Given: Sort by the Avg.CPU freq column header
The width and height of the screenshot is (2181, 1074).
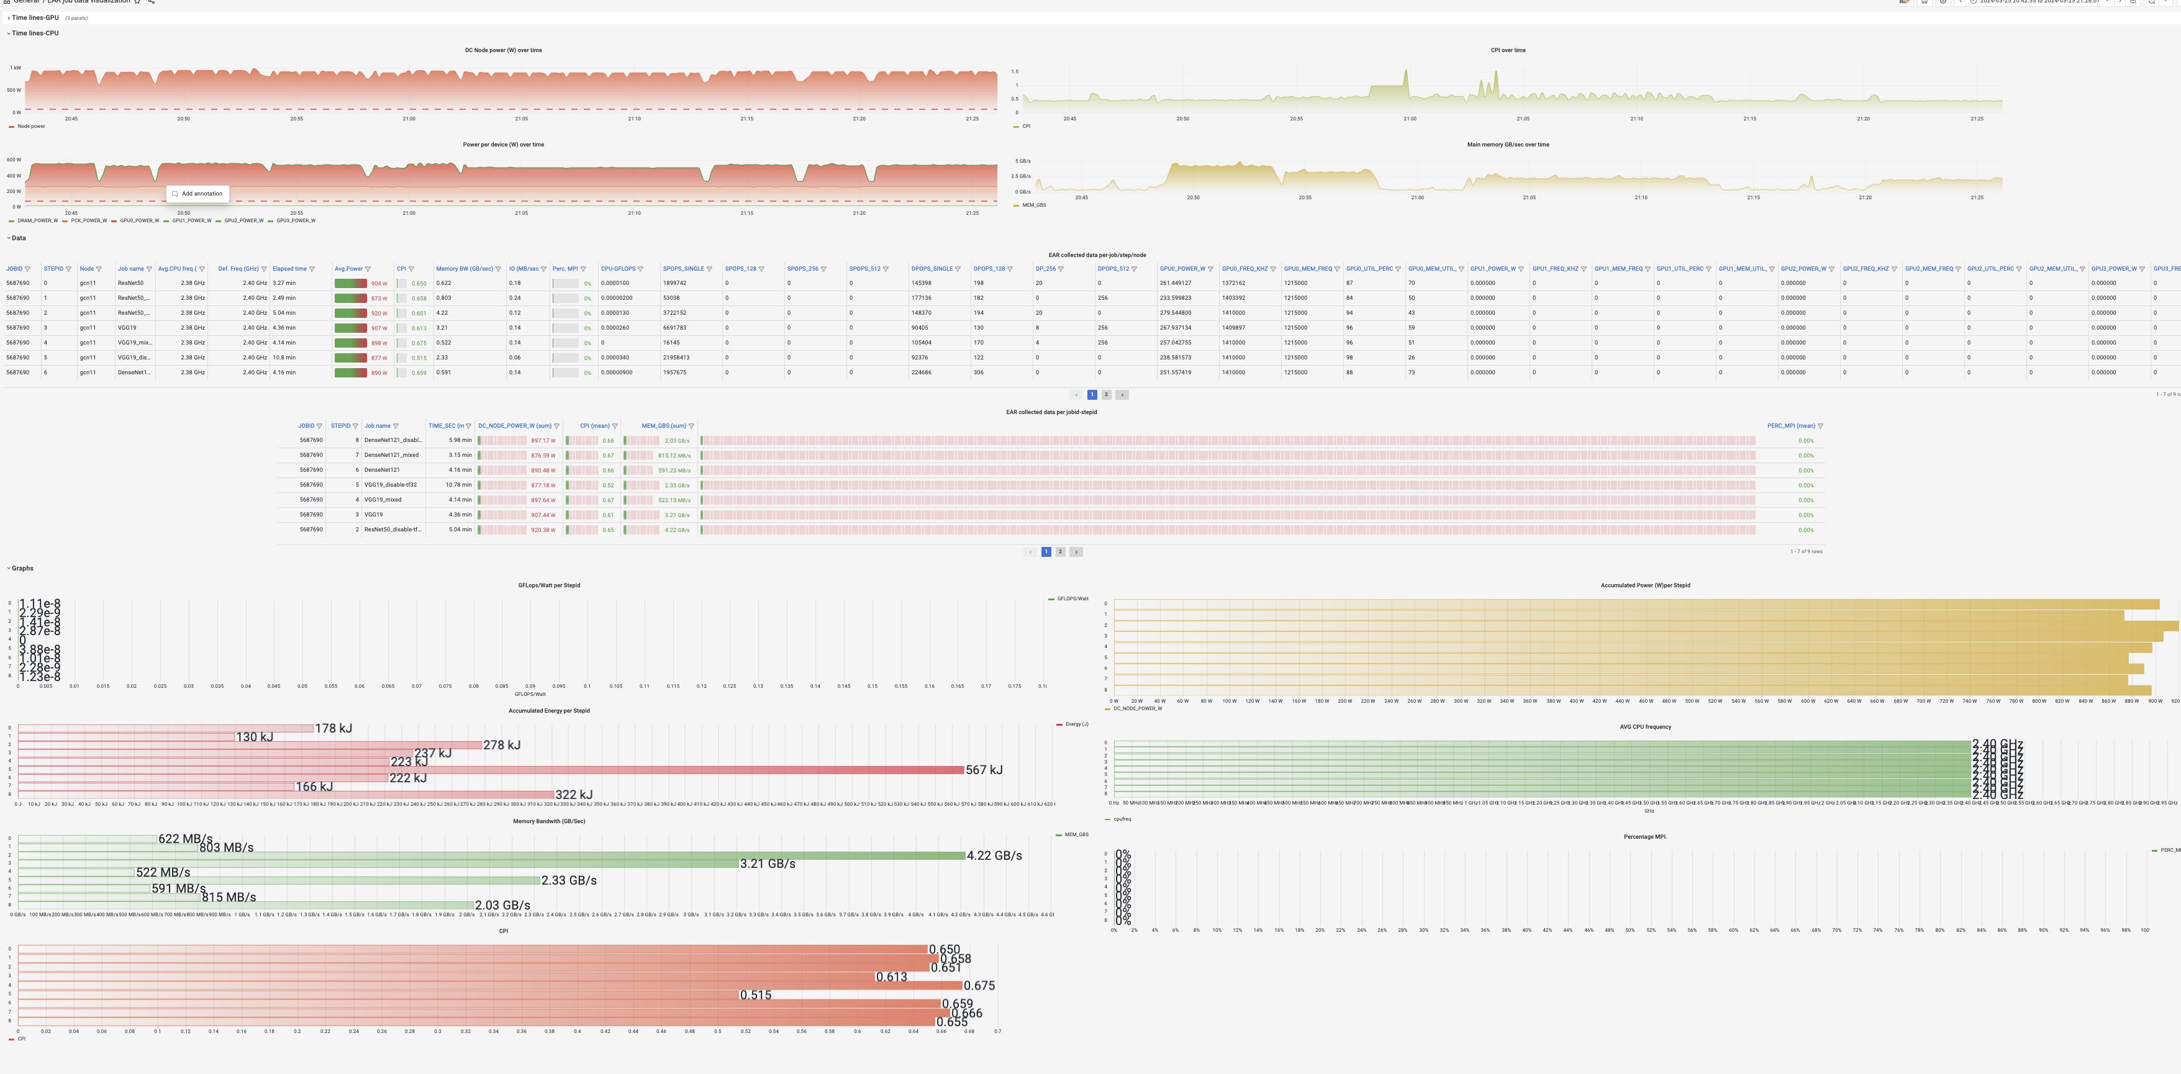Looking at the screenshot, I should (x=176, y=269).
